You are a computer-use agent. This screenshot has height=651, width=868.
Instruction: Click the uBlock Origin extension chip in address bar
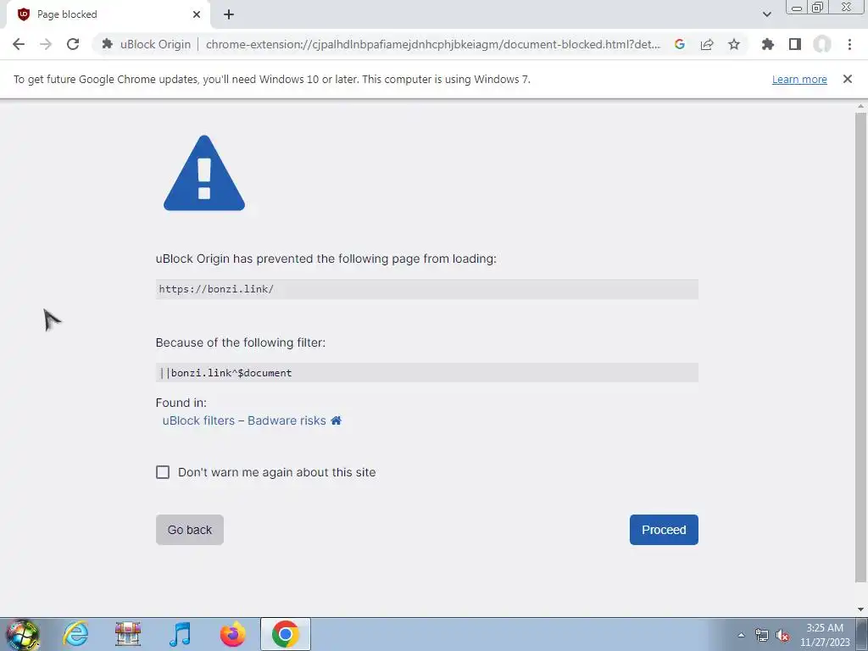[146, 44]
